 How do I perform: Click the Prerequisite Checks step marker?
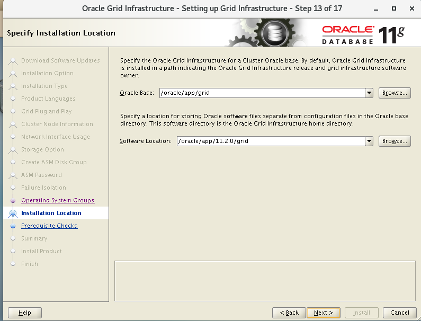tap(13, 226)
